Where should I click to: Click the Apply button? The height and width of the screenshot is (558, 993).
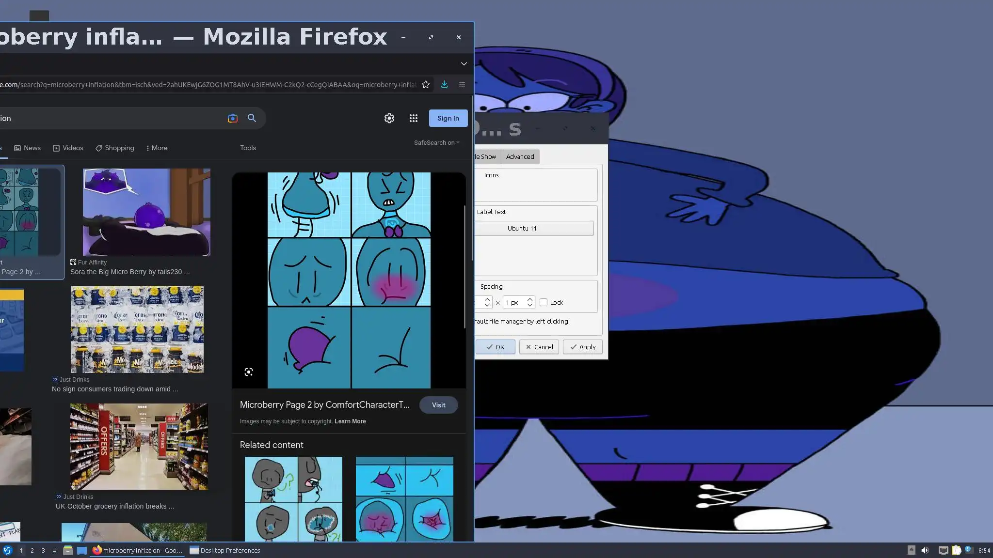pyautogui.click(x=582, y=347)
